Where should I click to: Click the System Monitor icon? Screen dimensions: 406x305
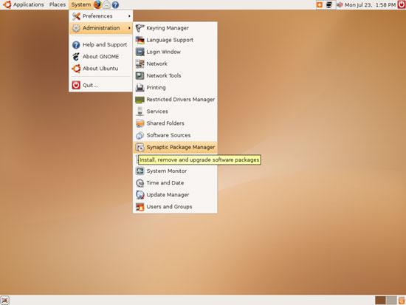click(140, 171)
